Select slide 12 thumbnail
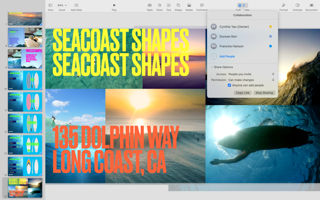Viewport: 320px width, 200px height. click(25, 123)
